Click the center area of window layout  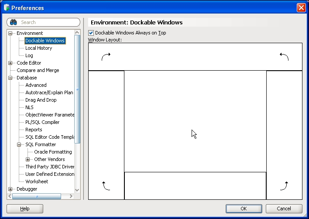click(195, 121)
